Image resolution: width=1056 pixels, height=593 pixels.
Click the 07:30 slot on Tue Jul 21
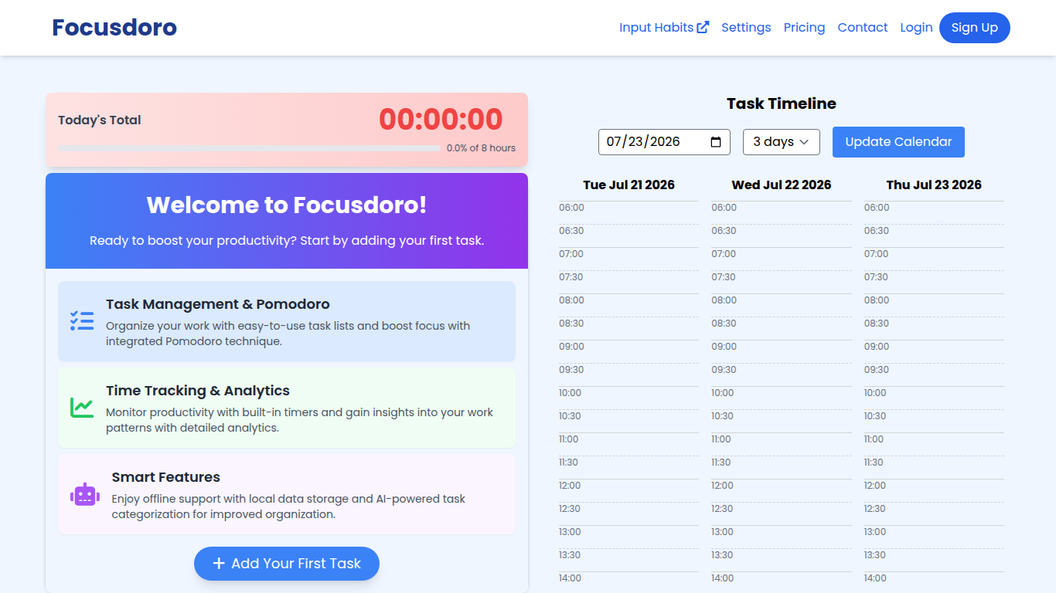point(628,282)
